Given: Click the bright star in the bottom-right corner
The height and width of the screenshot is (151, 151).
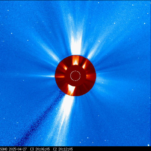Looking at the screenshot, I should (149, 145).
